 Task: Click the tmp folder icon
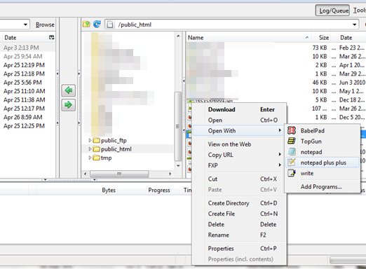pos(96,158)
